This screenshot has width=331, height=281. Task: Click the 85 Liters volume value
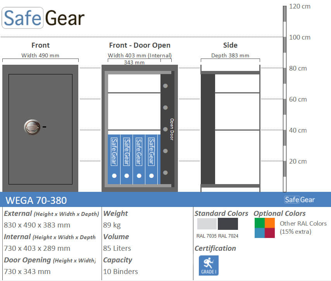(117, 248)
